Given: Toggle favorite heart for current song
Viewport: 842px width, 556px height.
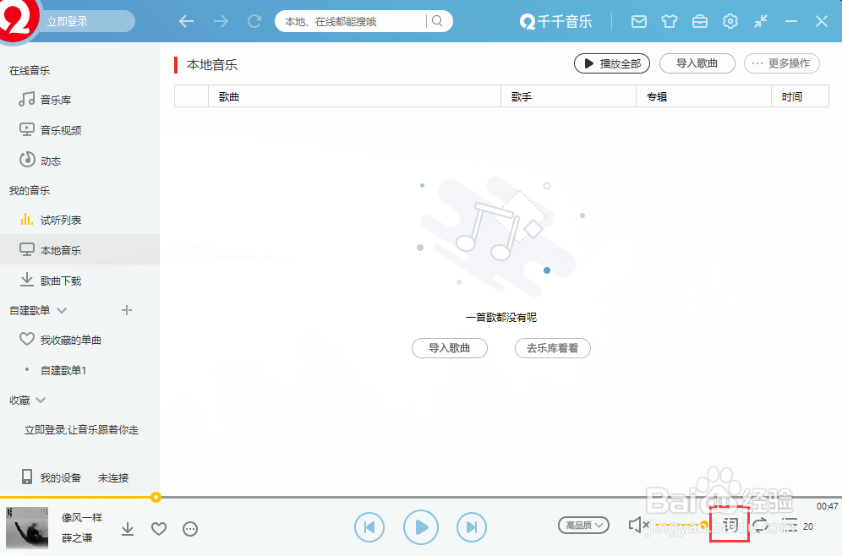Looking at the screenshot, I should [x=158, y=529].
